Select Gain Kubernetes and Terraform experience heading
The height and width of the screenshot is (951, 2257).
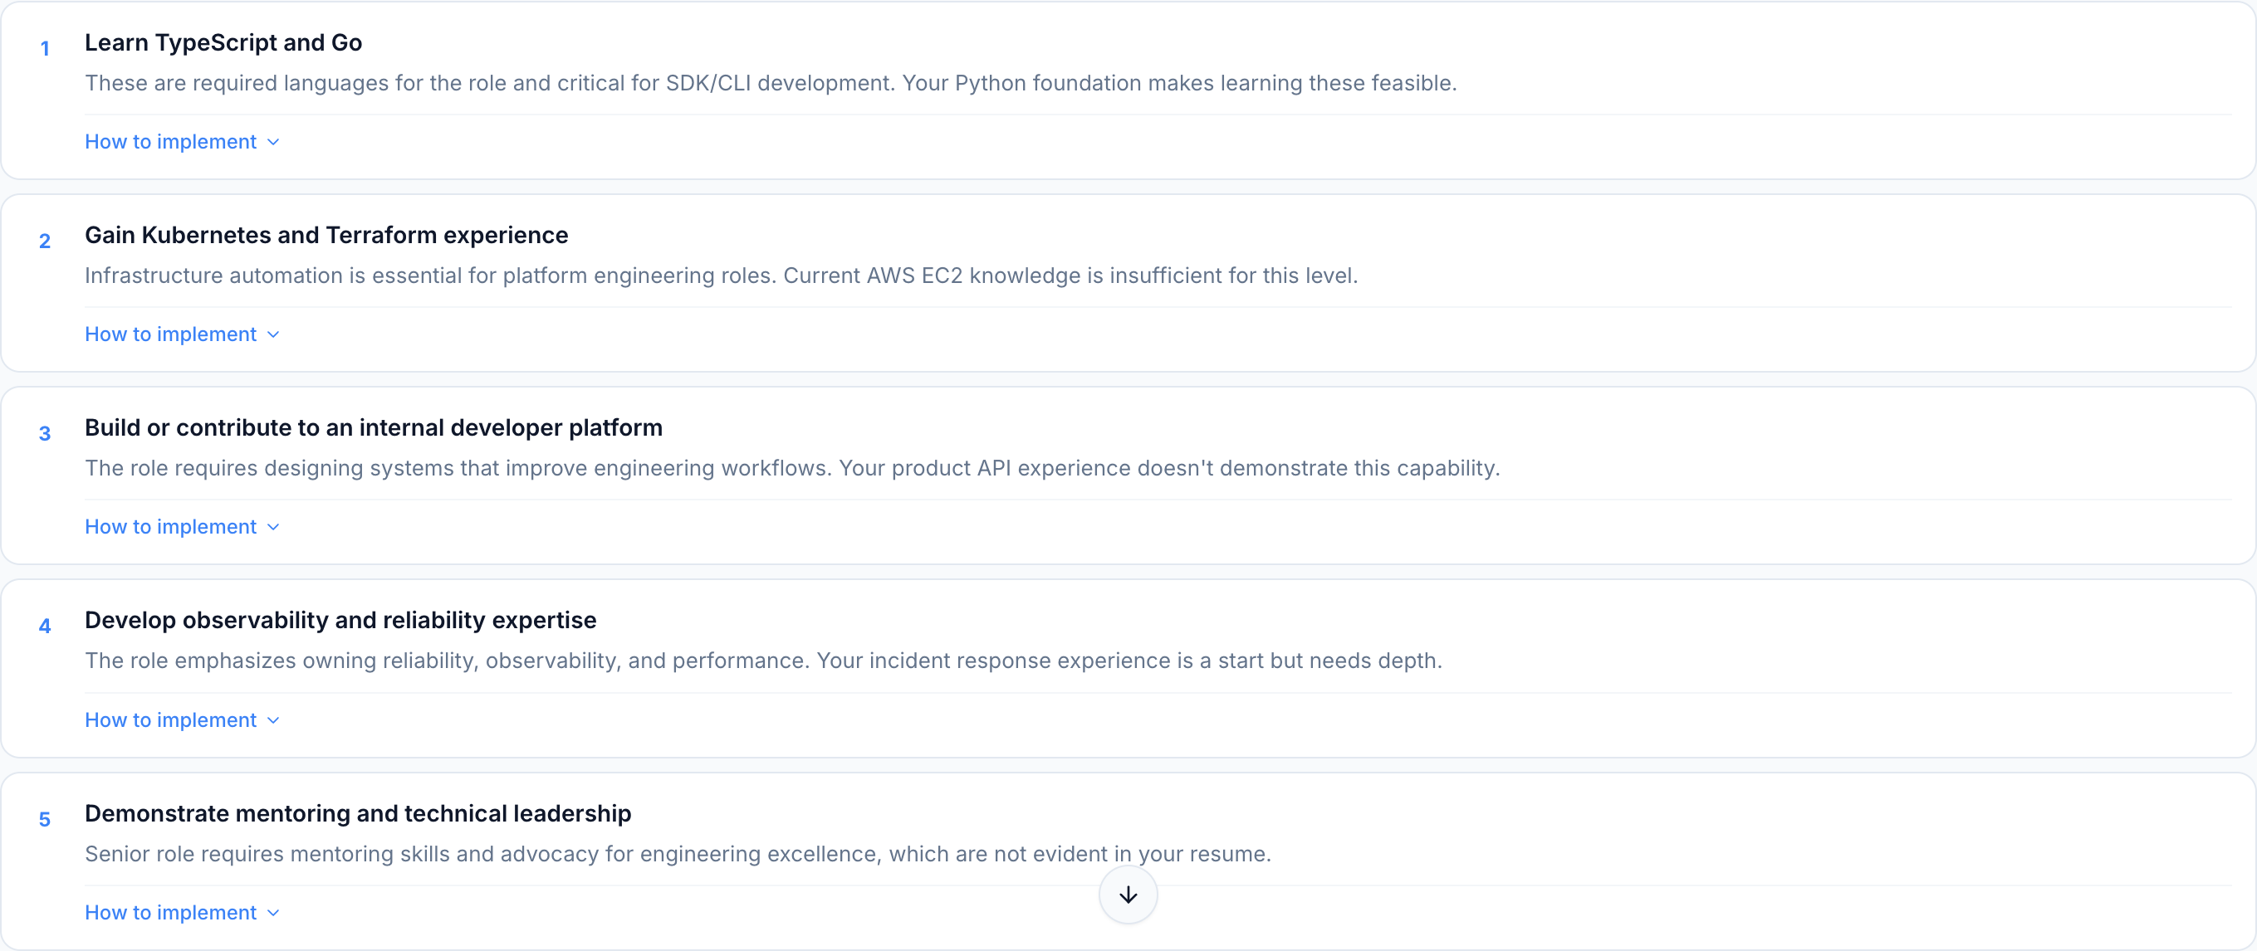pos(326,236)
